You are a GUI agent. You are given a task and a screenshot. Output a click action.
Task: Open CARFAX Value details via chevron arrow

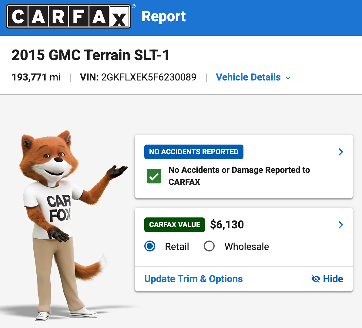341,225
